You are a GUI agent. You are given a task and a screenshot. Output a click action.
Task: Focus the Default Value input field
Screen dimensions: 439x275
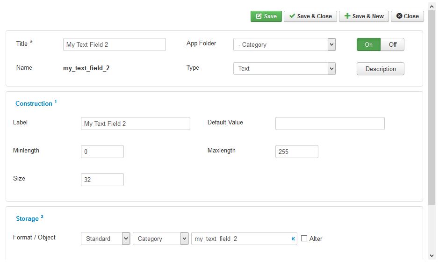click(x=330, y=123)
